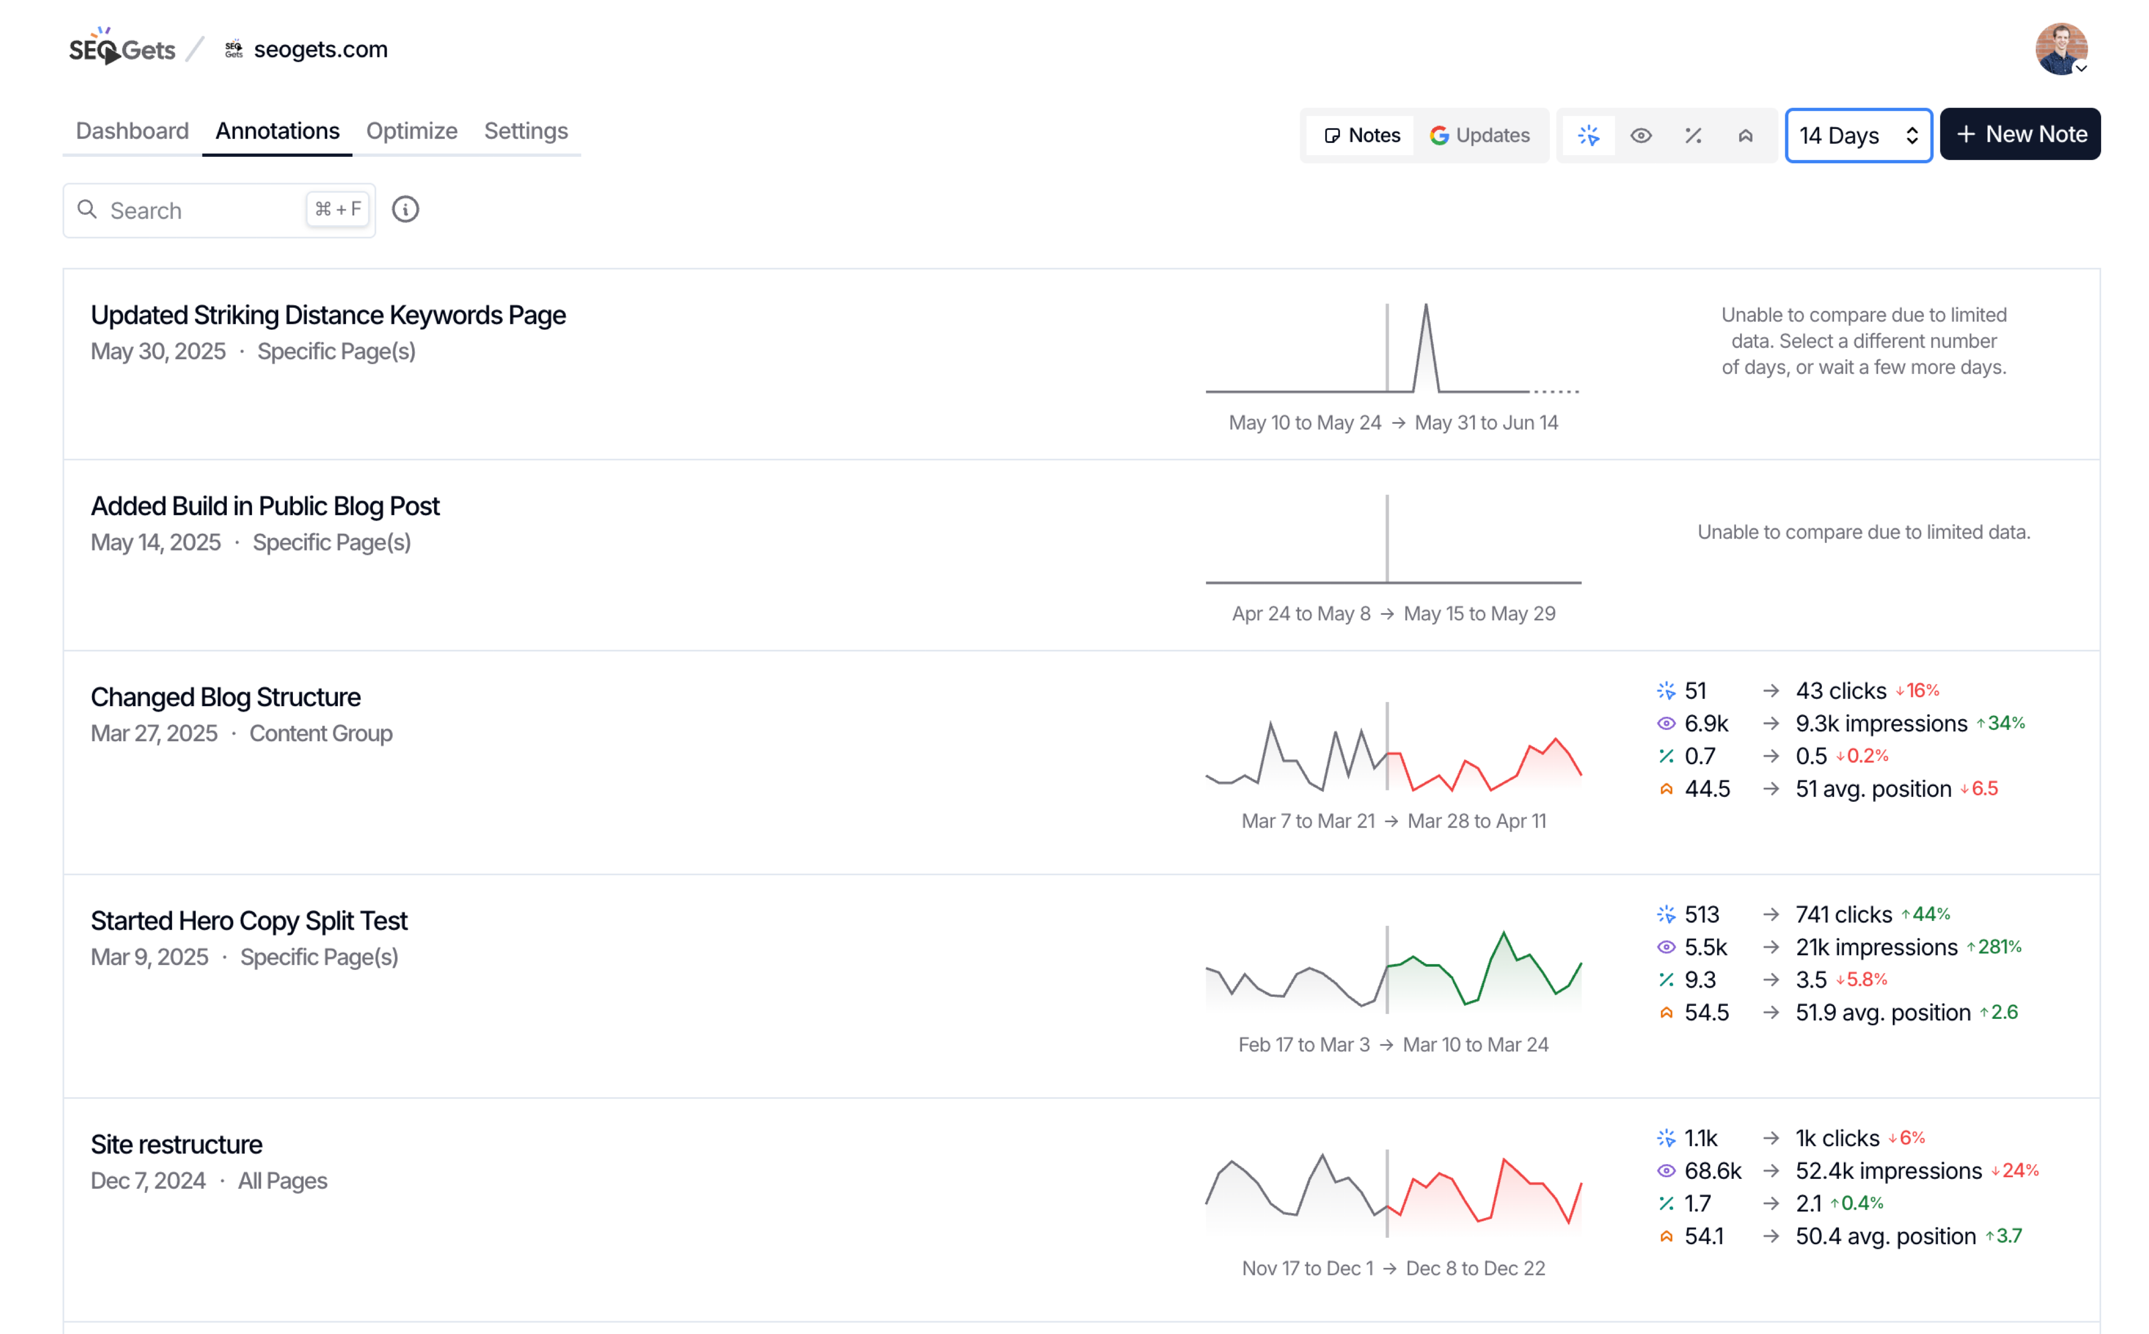Open the seogets.com site switcher
The width and height of the screenshot is (2149, 1334).
pos(320,49)
